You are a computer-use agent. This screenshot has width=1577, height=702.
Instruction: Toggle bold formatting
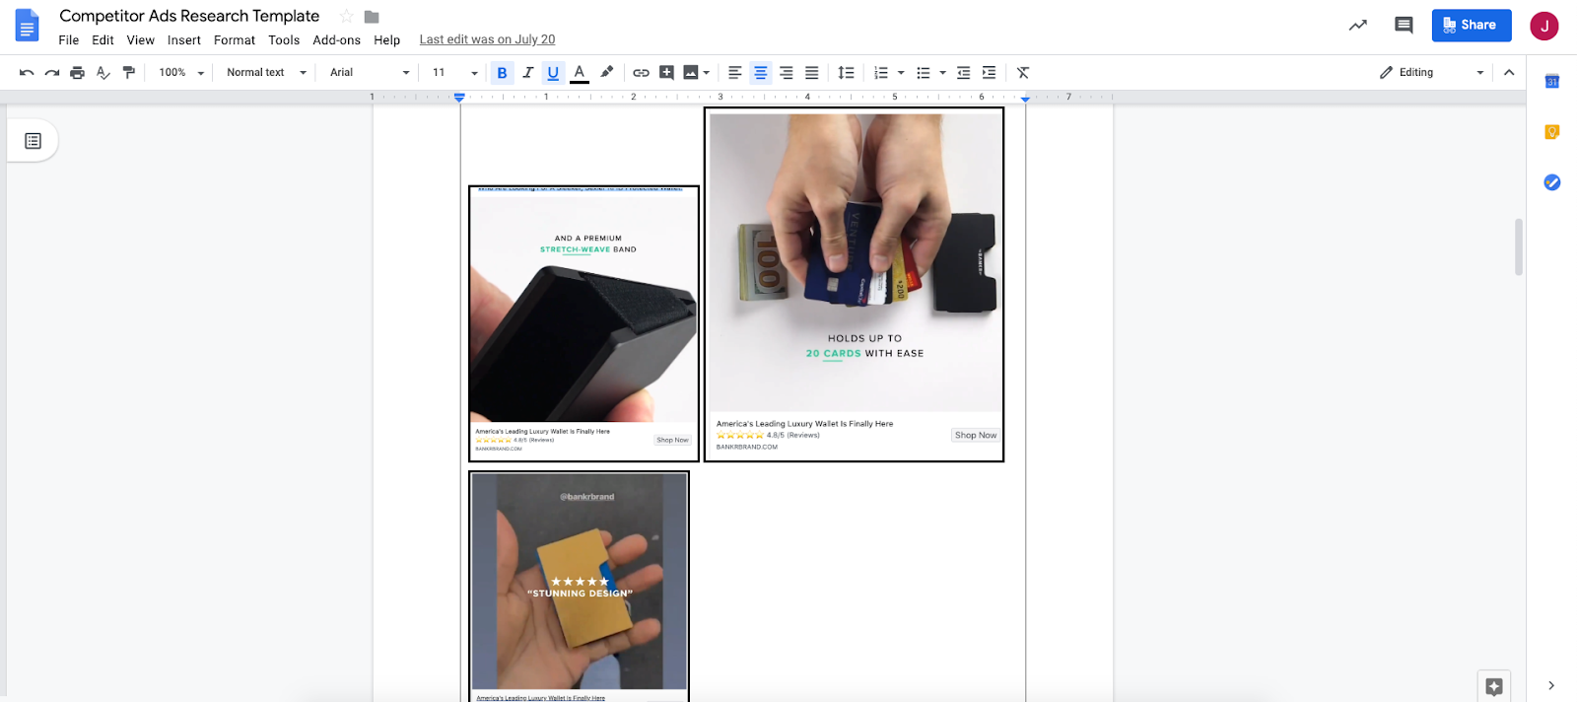pyautogui.click(x=502, y=72)
